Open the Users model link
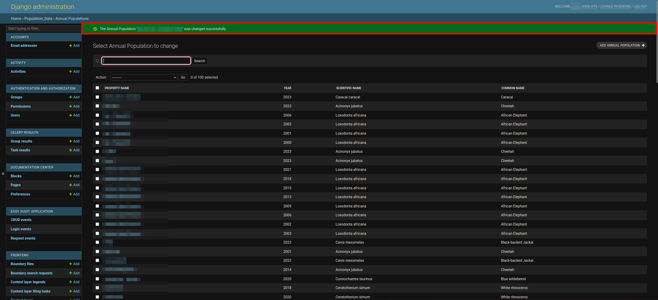The height and width of the screenshot is (300, 658). 15,115
